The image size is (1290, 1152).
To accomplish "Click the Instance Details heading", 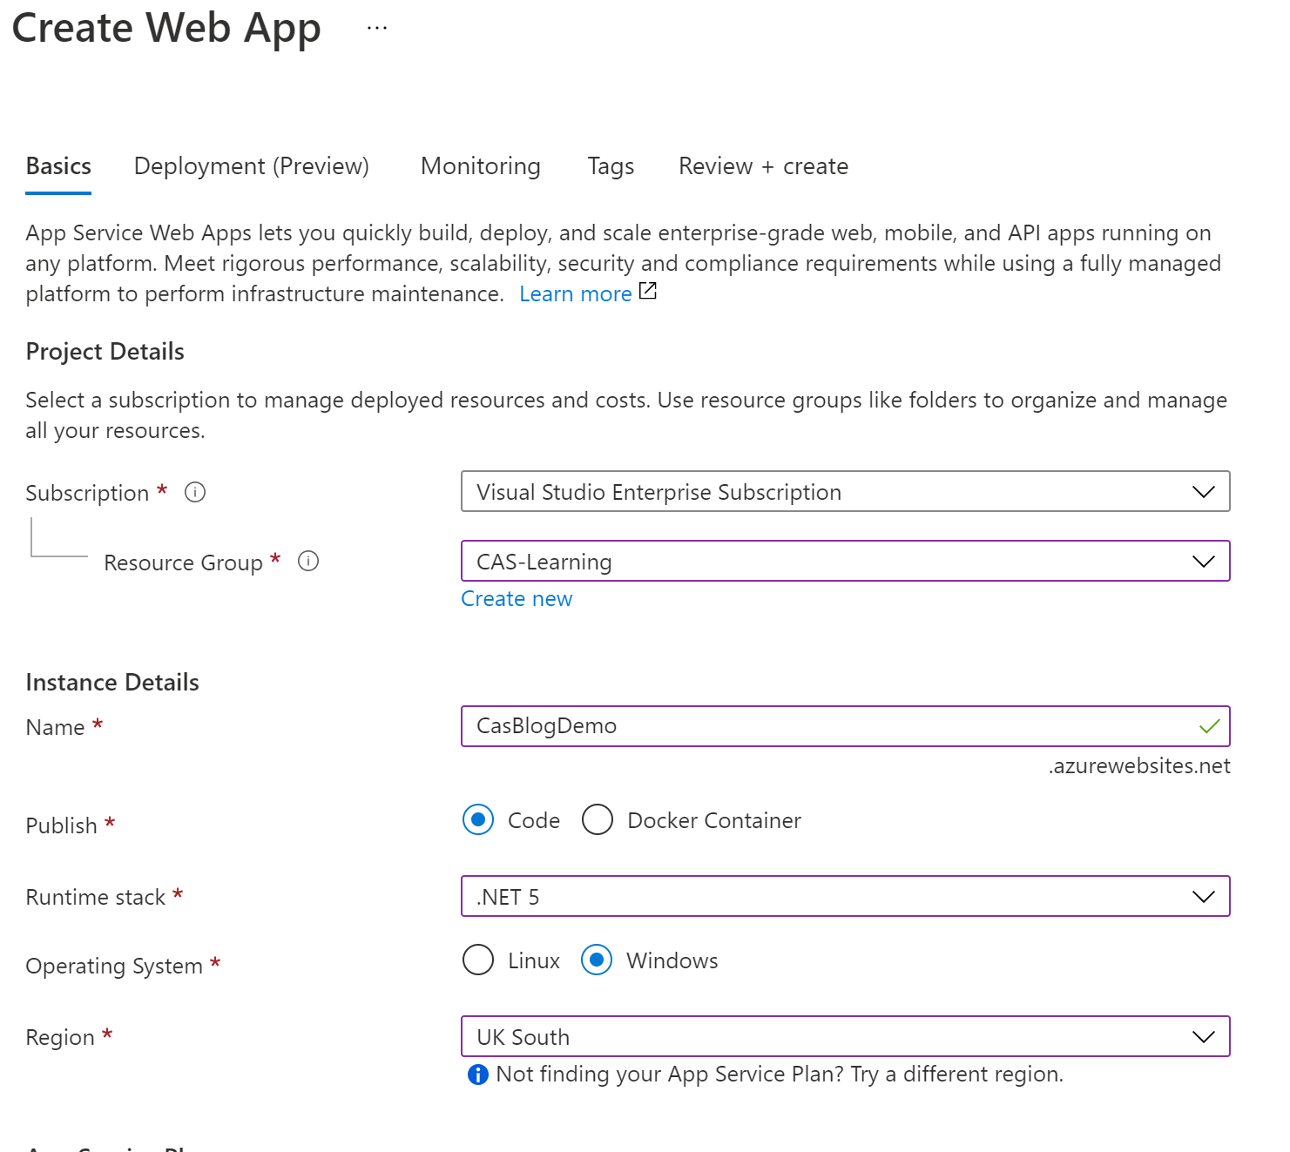I will click(x=112, y=683).
